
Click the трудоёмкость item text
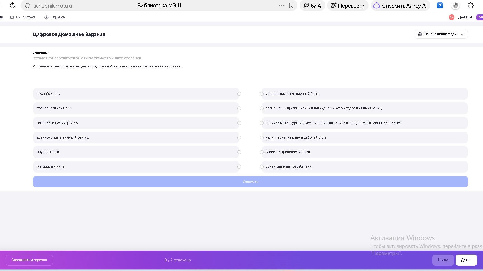point(48,94)
